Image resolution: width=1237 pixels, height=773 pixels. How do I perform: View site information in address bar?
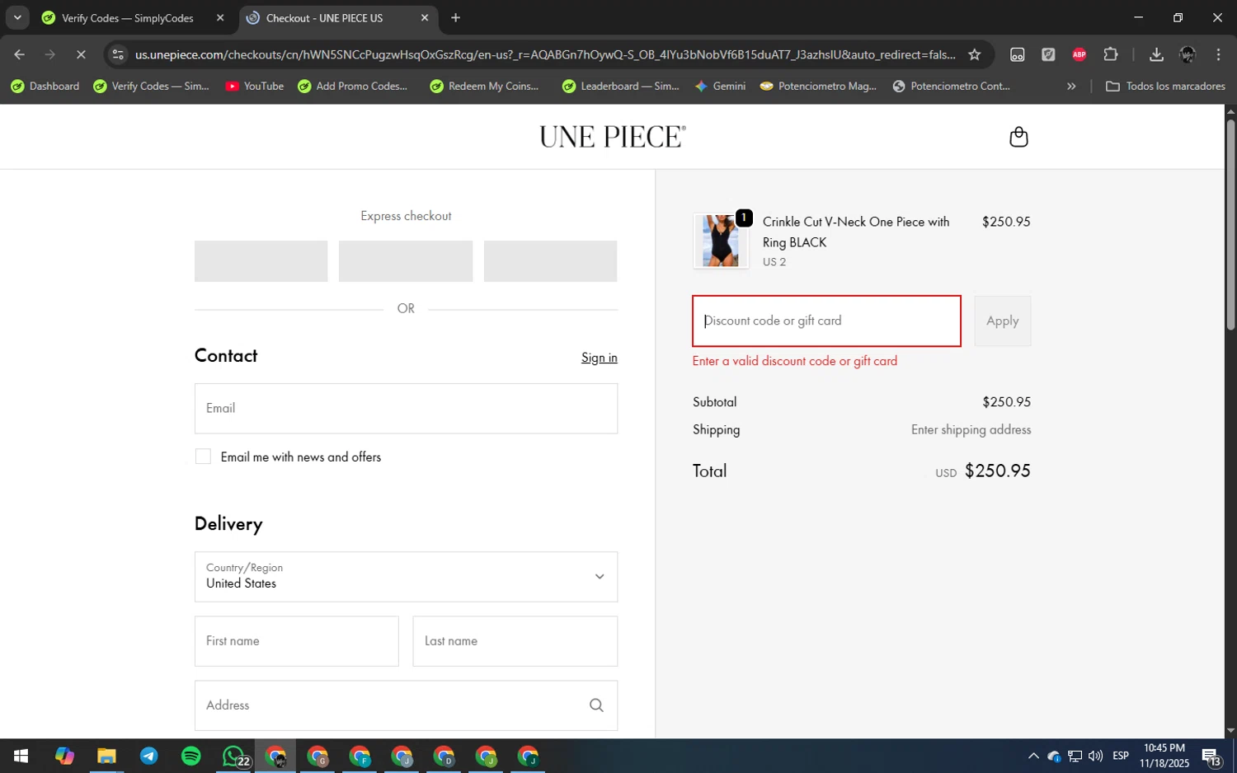118,54
